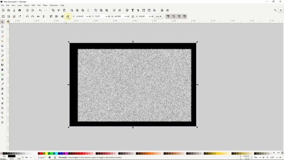Increase the height H with plus
Image resolution: width=284 pixels, height=160 pixels.
[x=152, y=16]
